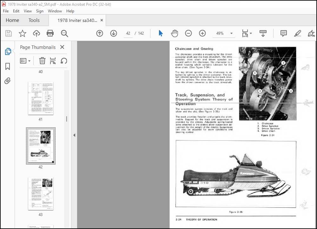
Task: Zoom in with the plus button
Action: coord(202,33)
